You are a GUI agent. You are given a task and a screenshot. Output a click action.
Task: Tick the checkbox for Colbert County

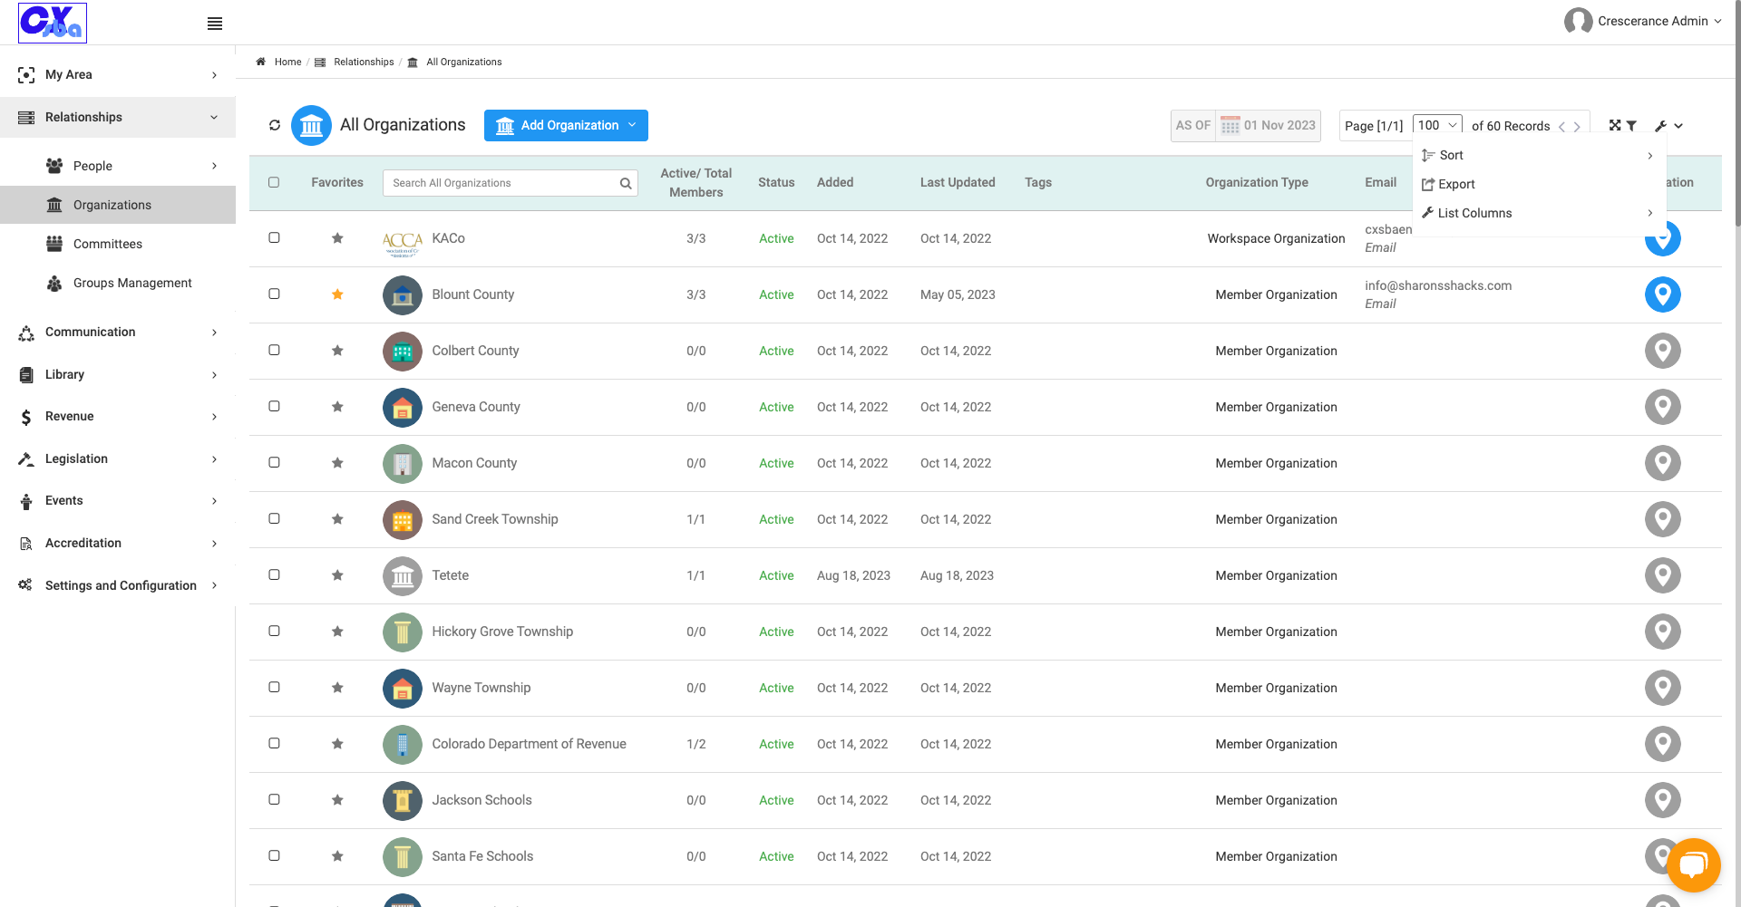[x=274, y=350]
